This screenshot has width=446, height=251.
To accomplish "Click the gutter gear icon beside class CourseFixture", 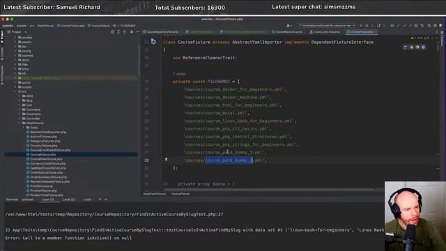I will click(153, 42).
